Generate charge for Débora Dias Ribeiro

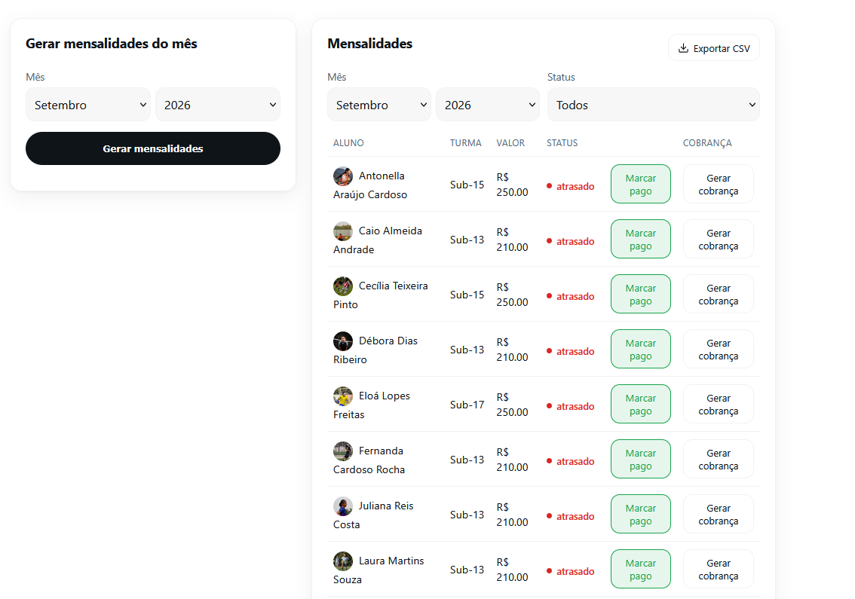point(718,350)
